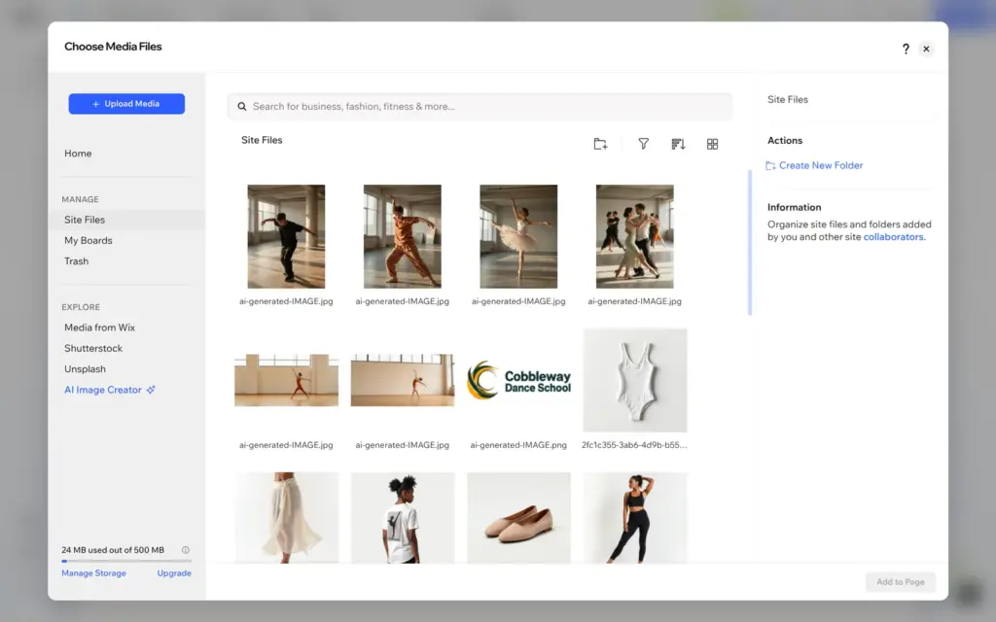Click the 2fc1c355-3ab6-4d9b-b55... file name
The width and height of the screenshot is (996, 622).
pyautogui.click(x=634, y=445)
